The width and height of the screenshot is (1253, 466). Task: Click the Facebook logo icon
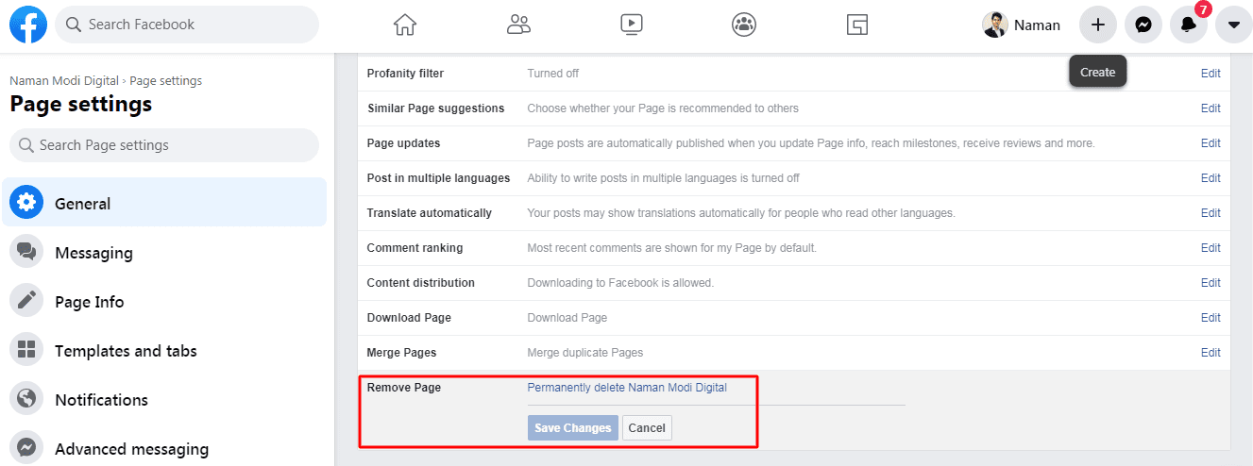click(x=28, y=25)
